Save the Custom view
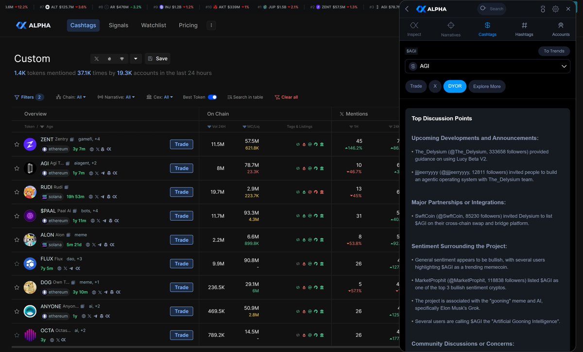Image resolution: width=583 pixels, height=352 pixels. 157,58
